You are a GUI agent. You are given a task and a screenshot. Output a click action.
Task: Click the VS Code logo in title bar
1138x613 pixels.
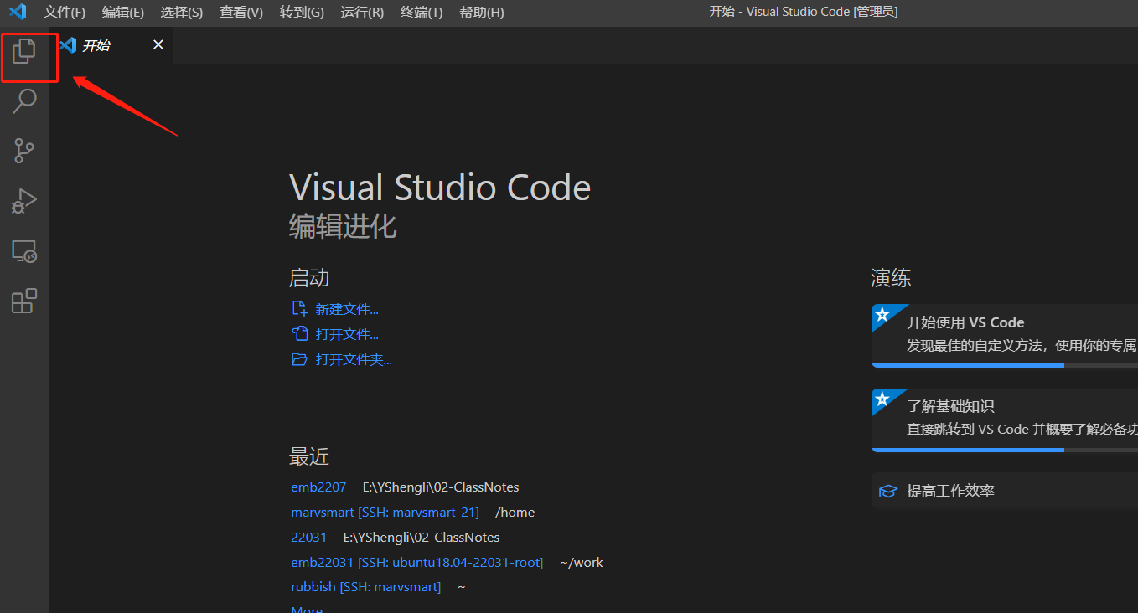click(17, 12)
